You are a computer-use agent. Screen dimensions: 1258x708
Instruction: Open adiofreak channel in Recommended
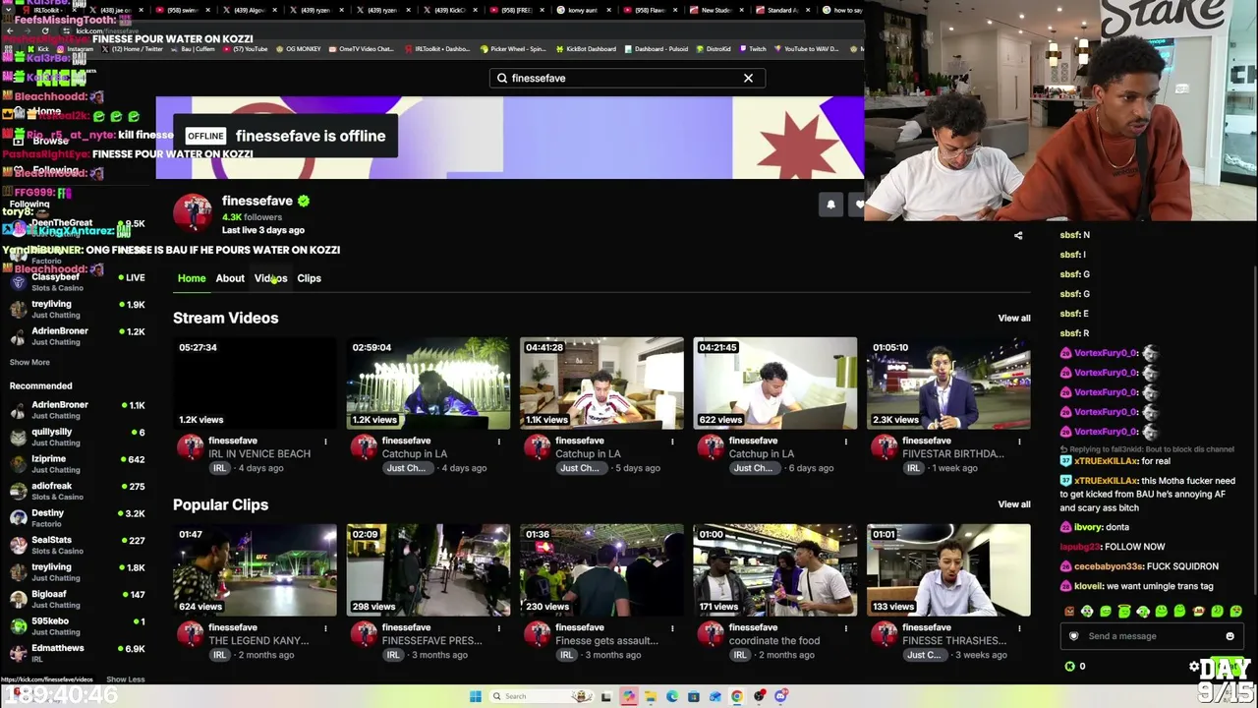tap(77, 491)
